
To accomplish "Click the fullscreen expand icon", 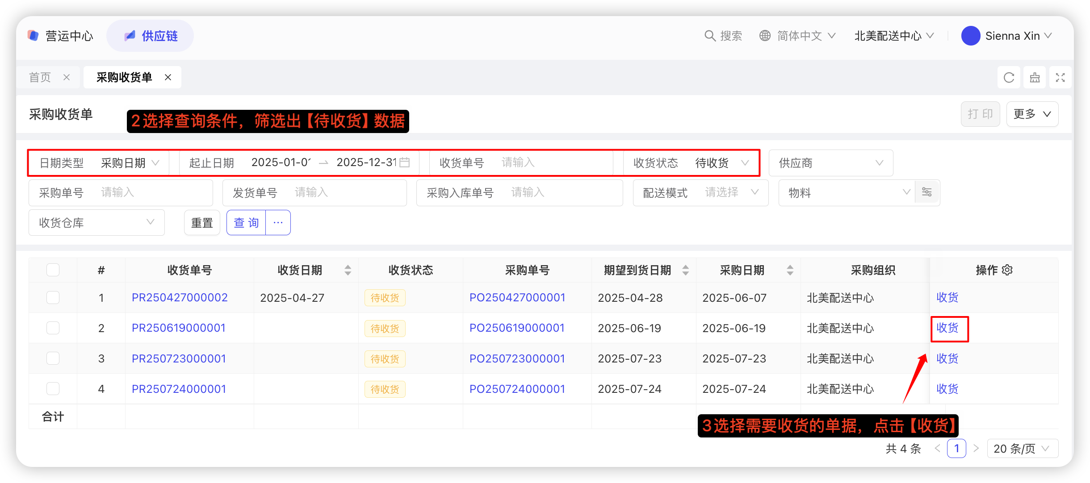I will (x=1060, y=78).
